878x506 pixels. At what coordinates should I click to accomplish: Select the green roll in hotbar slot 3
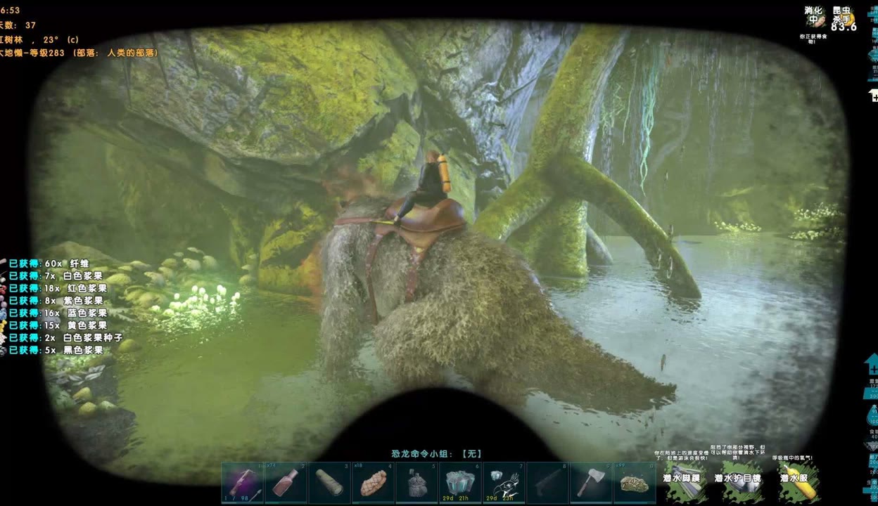(x=330, y=483)
